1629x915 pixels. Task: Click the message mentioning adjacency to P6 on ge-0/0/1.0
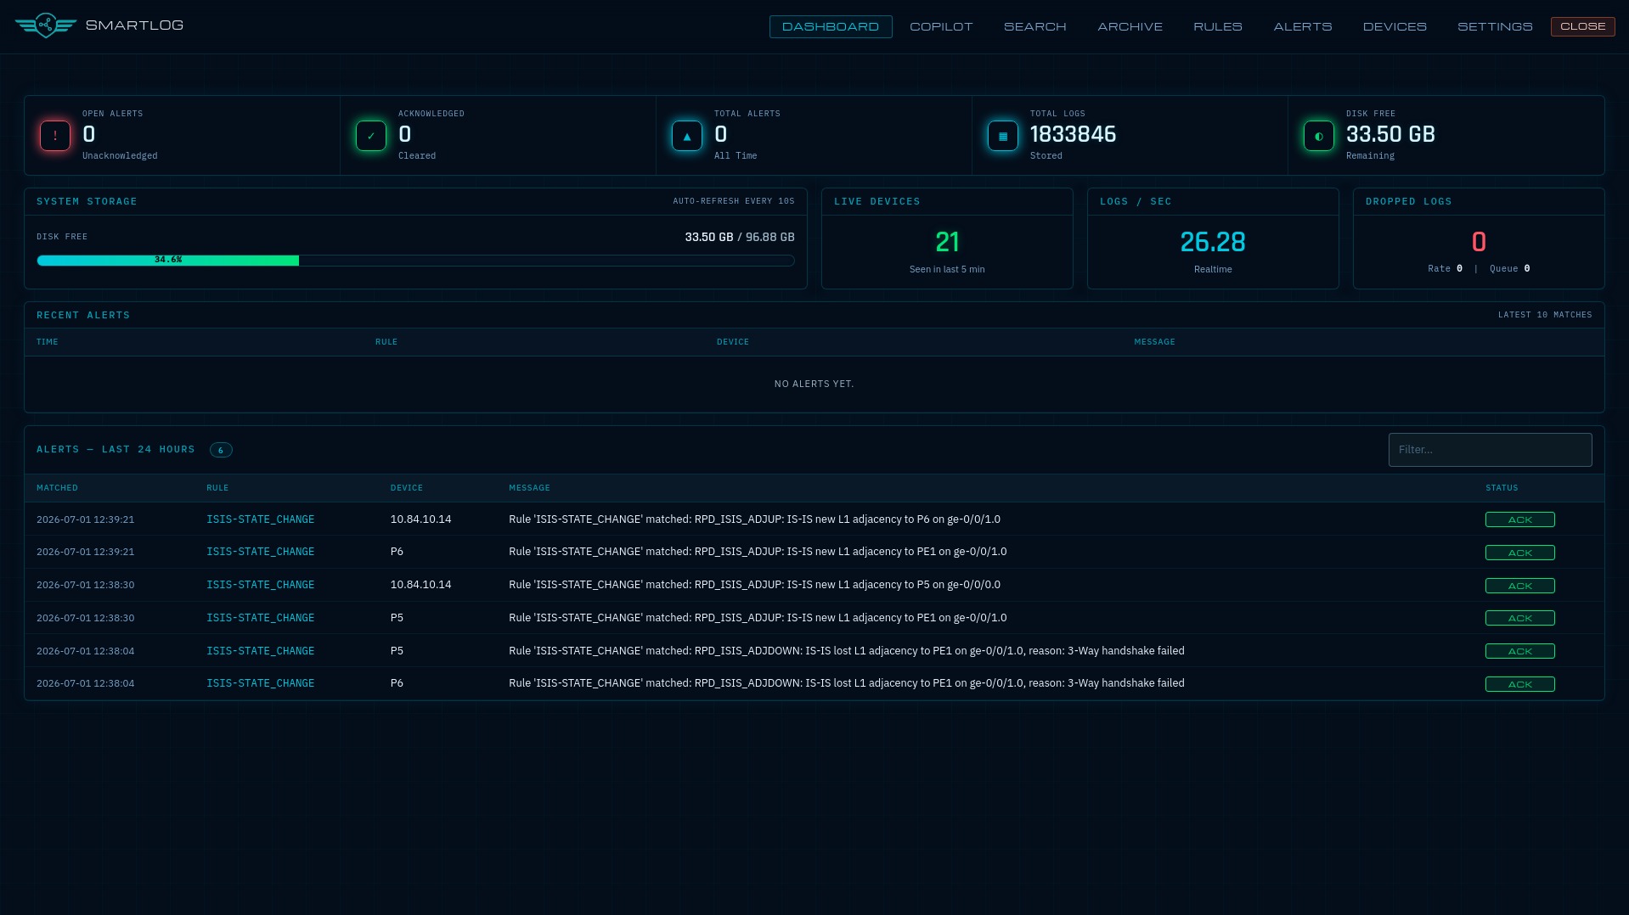[x=754, y=519]
